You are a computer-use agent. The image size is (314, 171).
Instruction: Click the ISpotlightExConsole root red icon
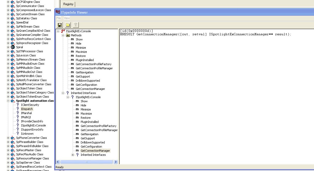pos(63,31)
